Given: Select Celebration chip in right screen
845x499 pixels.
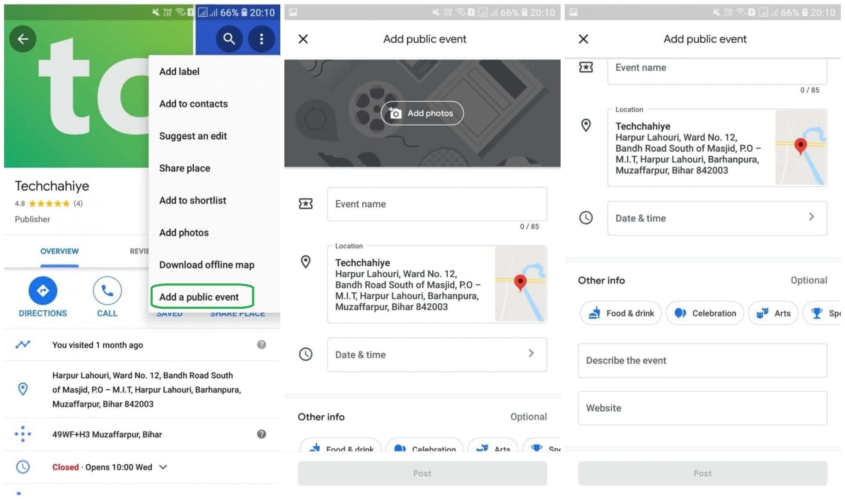Looking at the screenshot, I should click(705, 313).
